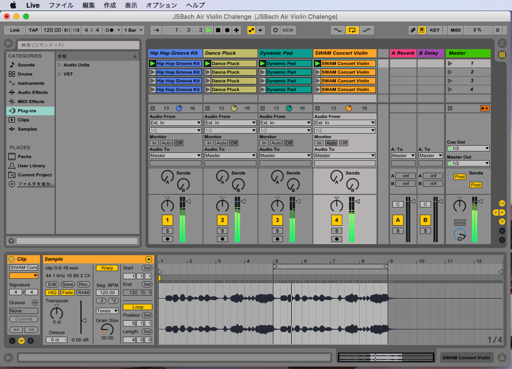Screen dimensions: 512x369
Task: Click the Arrangement Record button
Action: pos(227,30)
